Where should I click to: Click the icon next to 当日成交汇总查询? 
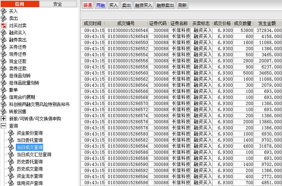[11, 154]
